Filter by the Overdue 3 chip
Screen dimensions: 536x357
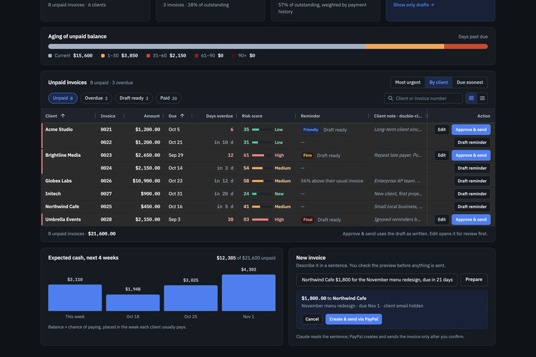[x=96, y=98]
